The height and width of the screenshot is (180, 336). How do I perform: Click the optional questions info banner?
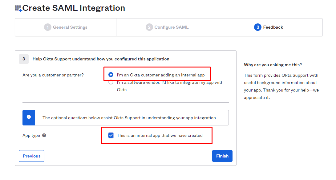pyautogui.click(x=126, y=118)
